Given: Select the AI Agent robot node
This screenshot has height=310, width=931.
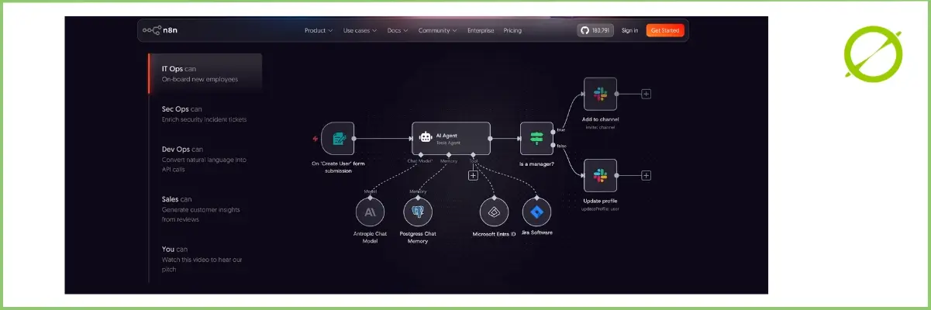Looking at the screenshot, I should (x=450, y=138).
